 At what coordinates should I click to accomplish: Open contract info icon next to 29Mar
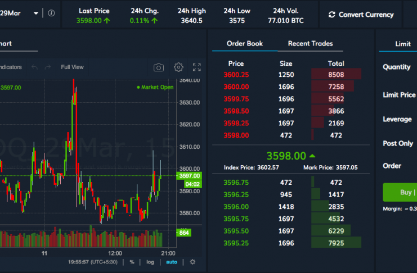51,13
